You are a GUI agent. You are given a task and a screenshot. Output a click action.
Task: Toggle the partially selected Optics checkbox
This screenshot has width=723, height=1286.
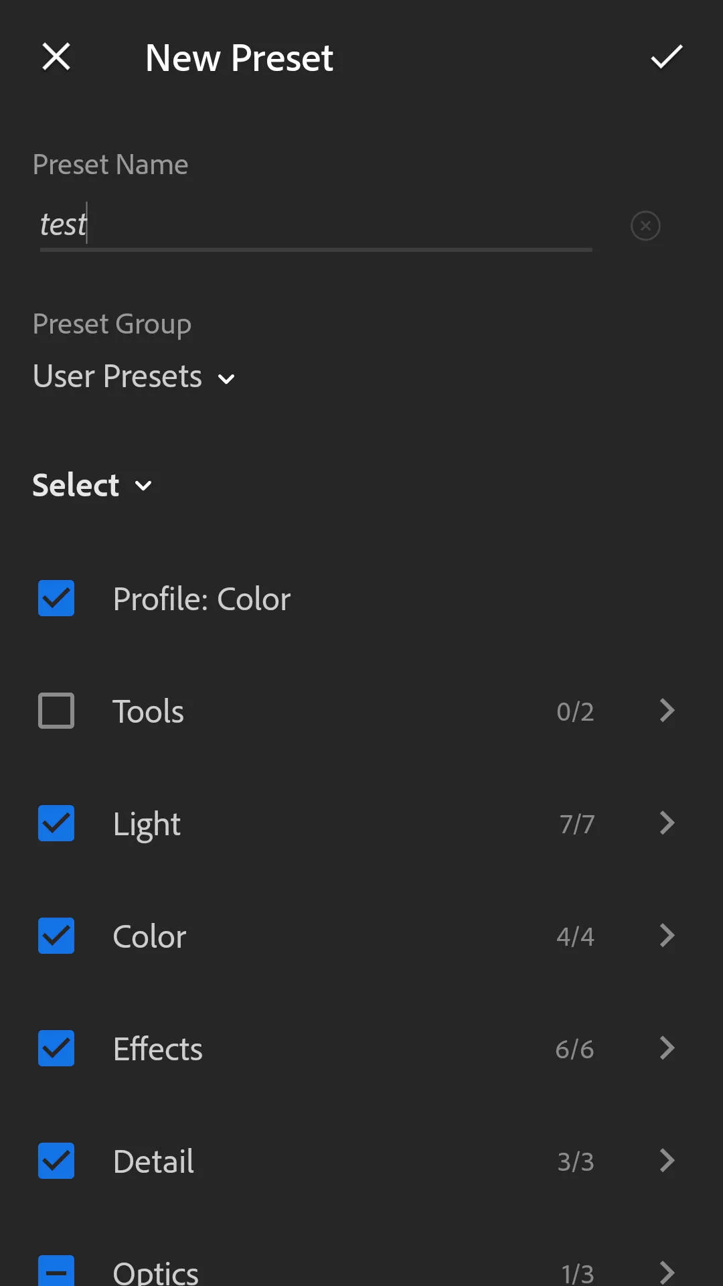56,1271
